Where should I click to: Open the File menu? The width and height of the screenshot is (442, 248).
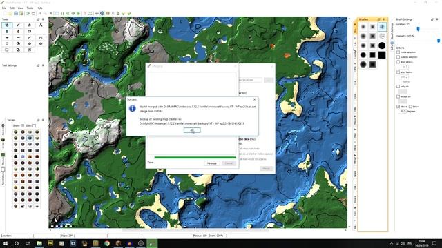(4, 8)
